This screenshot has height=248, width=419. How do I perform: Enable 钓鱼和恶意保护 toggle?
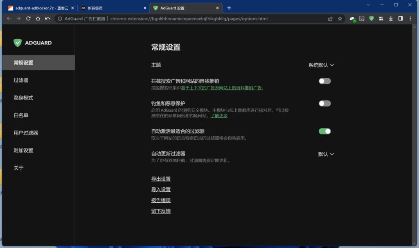[324, 103]
